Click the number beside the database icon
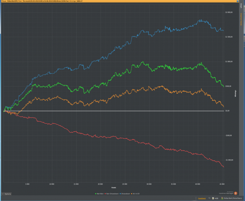Viewport: 245px width, 201px height. click(x=216, y=198)
